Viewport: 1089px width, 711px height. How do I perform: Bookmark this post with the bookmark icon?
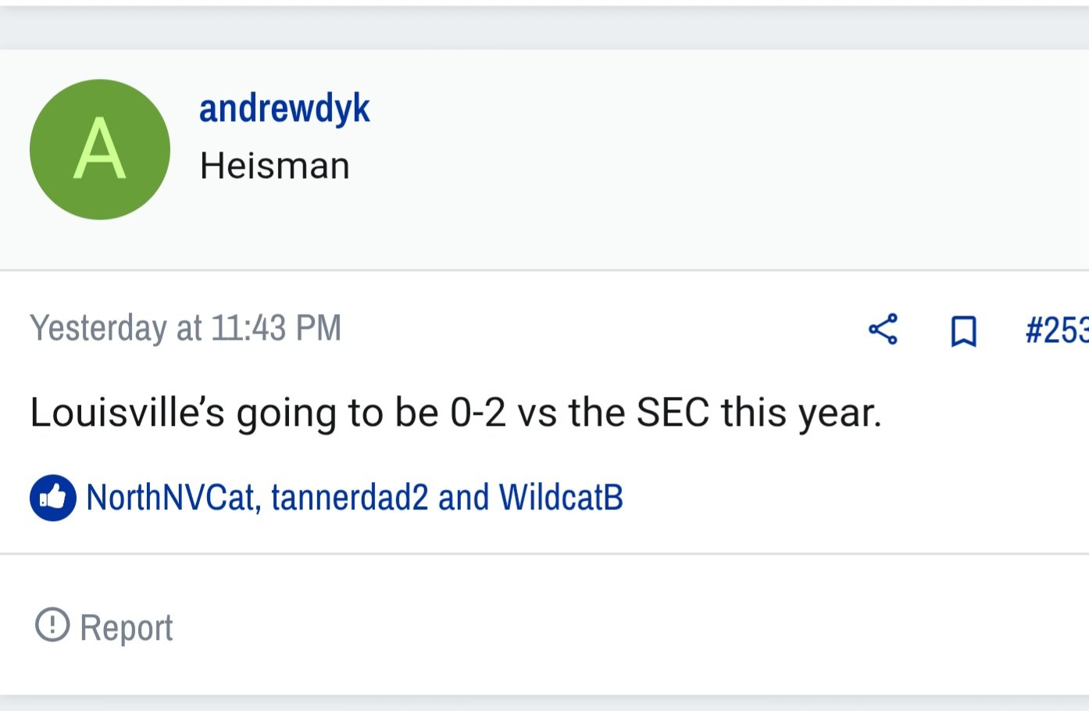(963, 331)
